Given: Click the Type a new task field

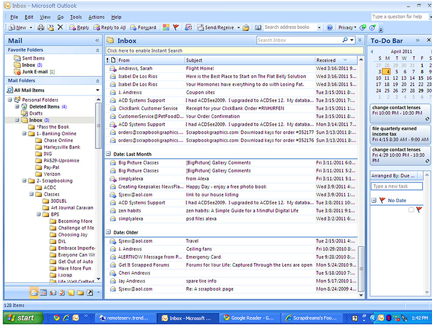Looking at the screenshot, I should coord(396,186).
